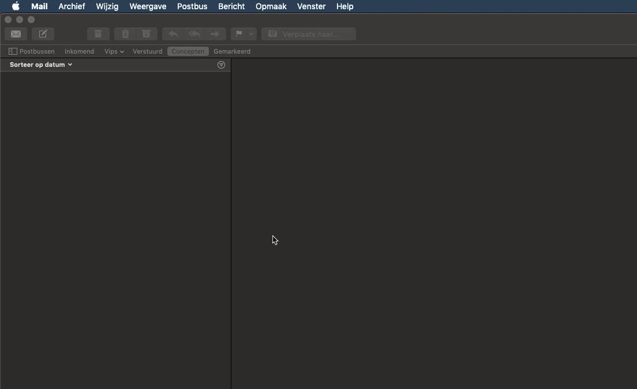This screenshot has height=389, width=637.
Task: Open the Gemarkeerd mailbox
Action: pyautogui.click(x=232, y=51)
